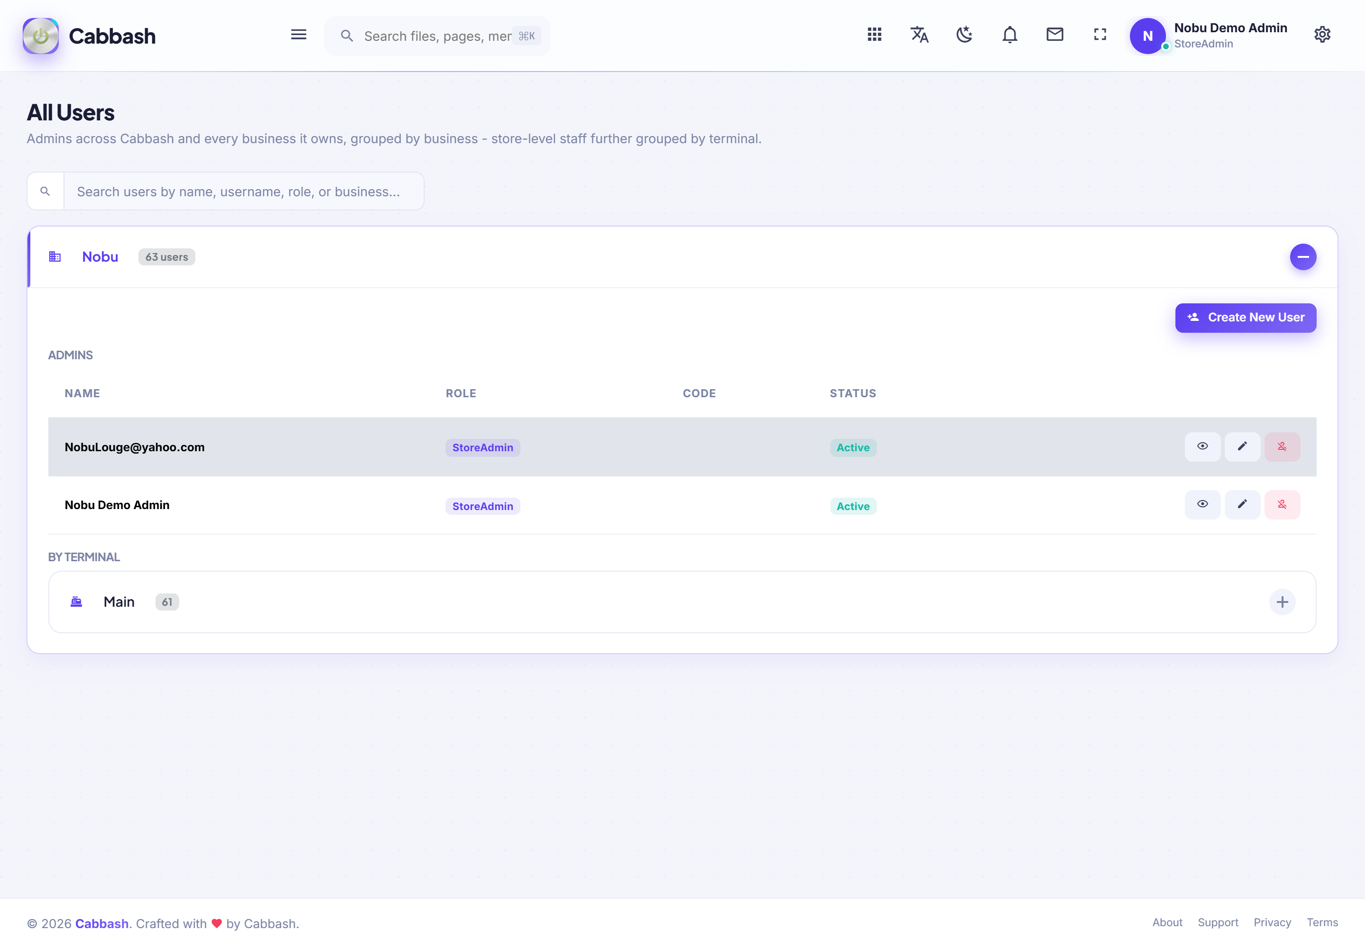This screenshot has width=1365, height=948.
Task: Open the language translate menu
Action: coord(919,35)
